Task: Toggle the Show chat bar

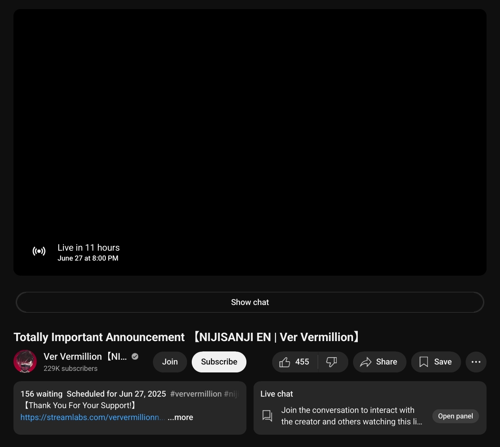Action: click(250, 302)
